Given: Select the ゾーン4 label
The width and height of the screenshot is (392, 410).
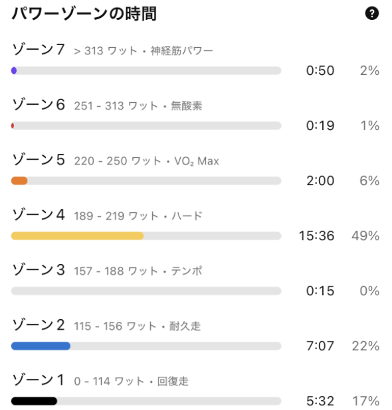Looking at the screenshot, I should tap(39, 215).
